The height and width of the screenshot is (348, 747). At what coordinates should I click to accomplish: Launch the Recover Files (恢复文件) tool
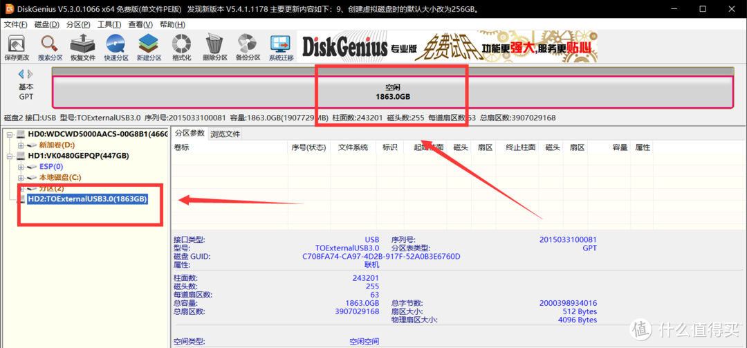point(83,48)
